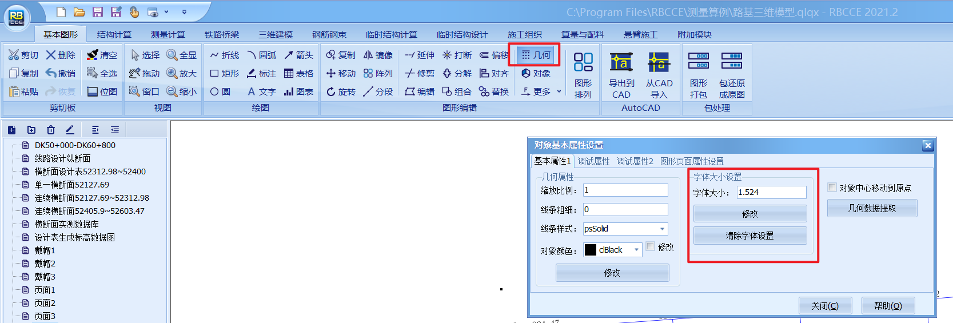This screenshot has width=953, height=323.
Task: Open the clBlack object color dropdown arrow
Action: coord(636,250)
